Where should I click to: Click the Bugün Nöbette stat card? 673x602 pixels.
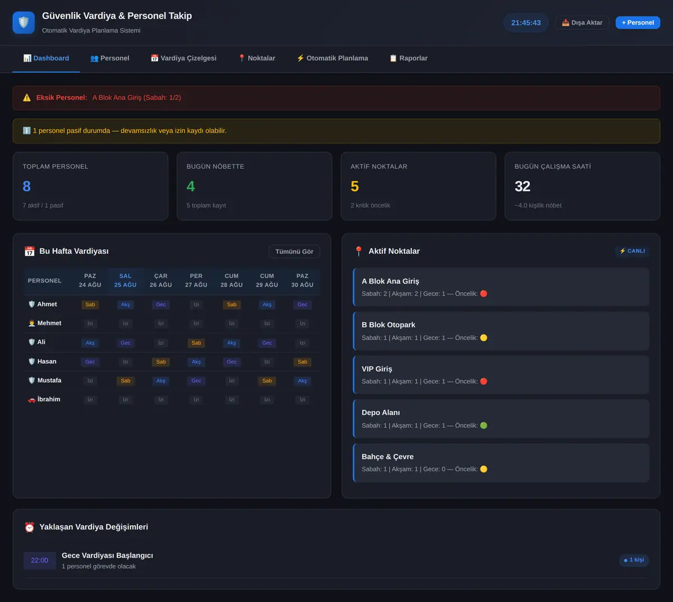click(x=255, y=186)
